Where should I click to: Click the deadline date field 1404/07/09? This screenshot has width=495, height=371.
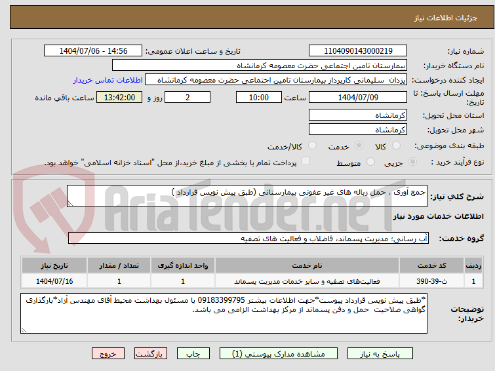358,97
